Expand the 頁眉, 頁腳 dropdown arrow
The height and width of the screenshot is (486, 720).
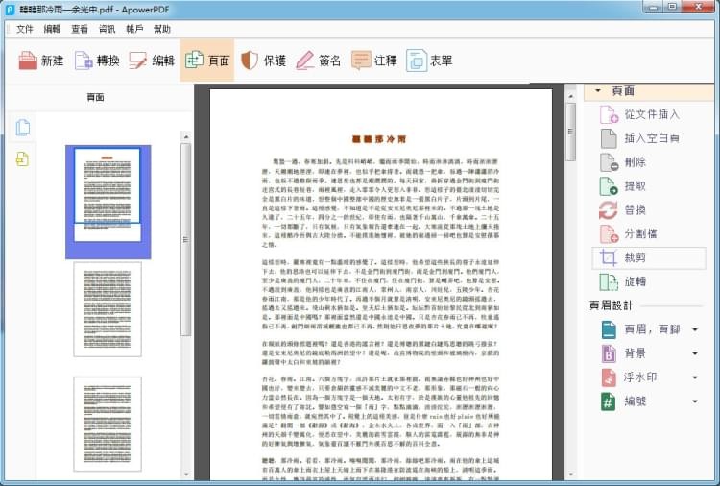click(x=695, y=329)
